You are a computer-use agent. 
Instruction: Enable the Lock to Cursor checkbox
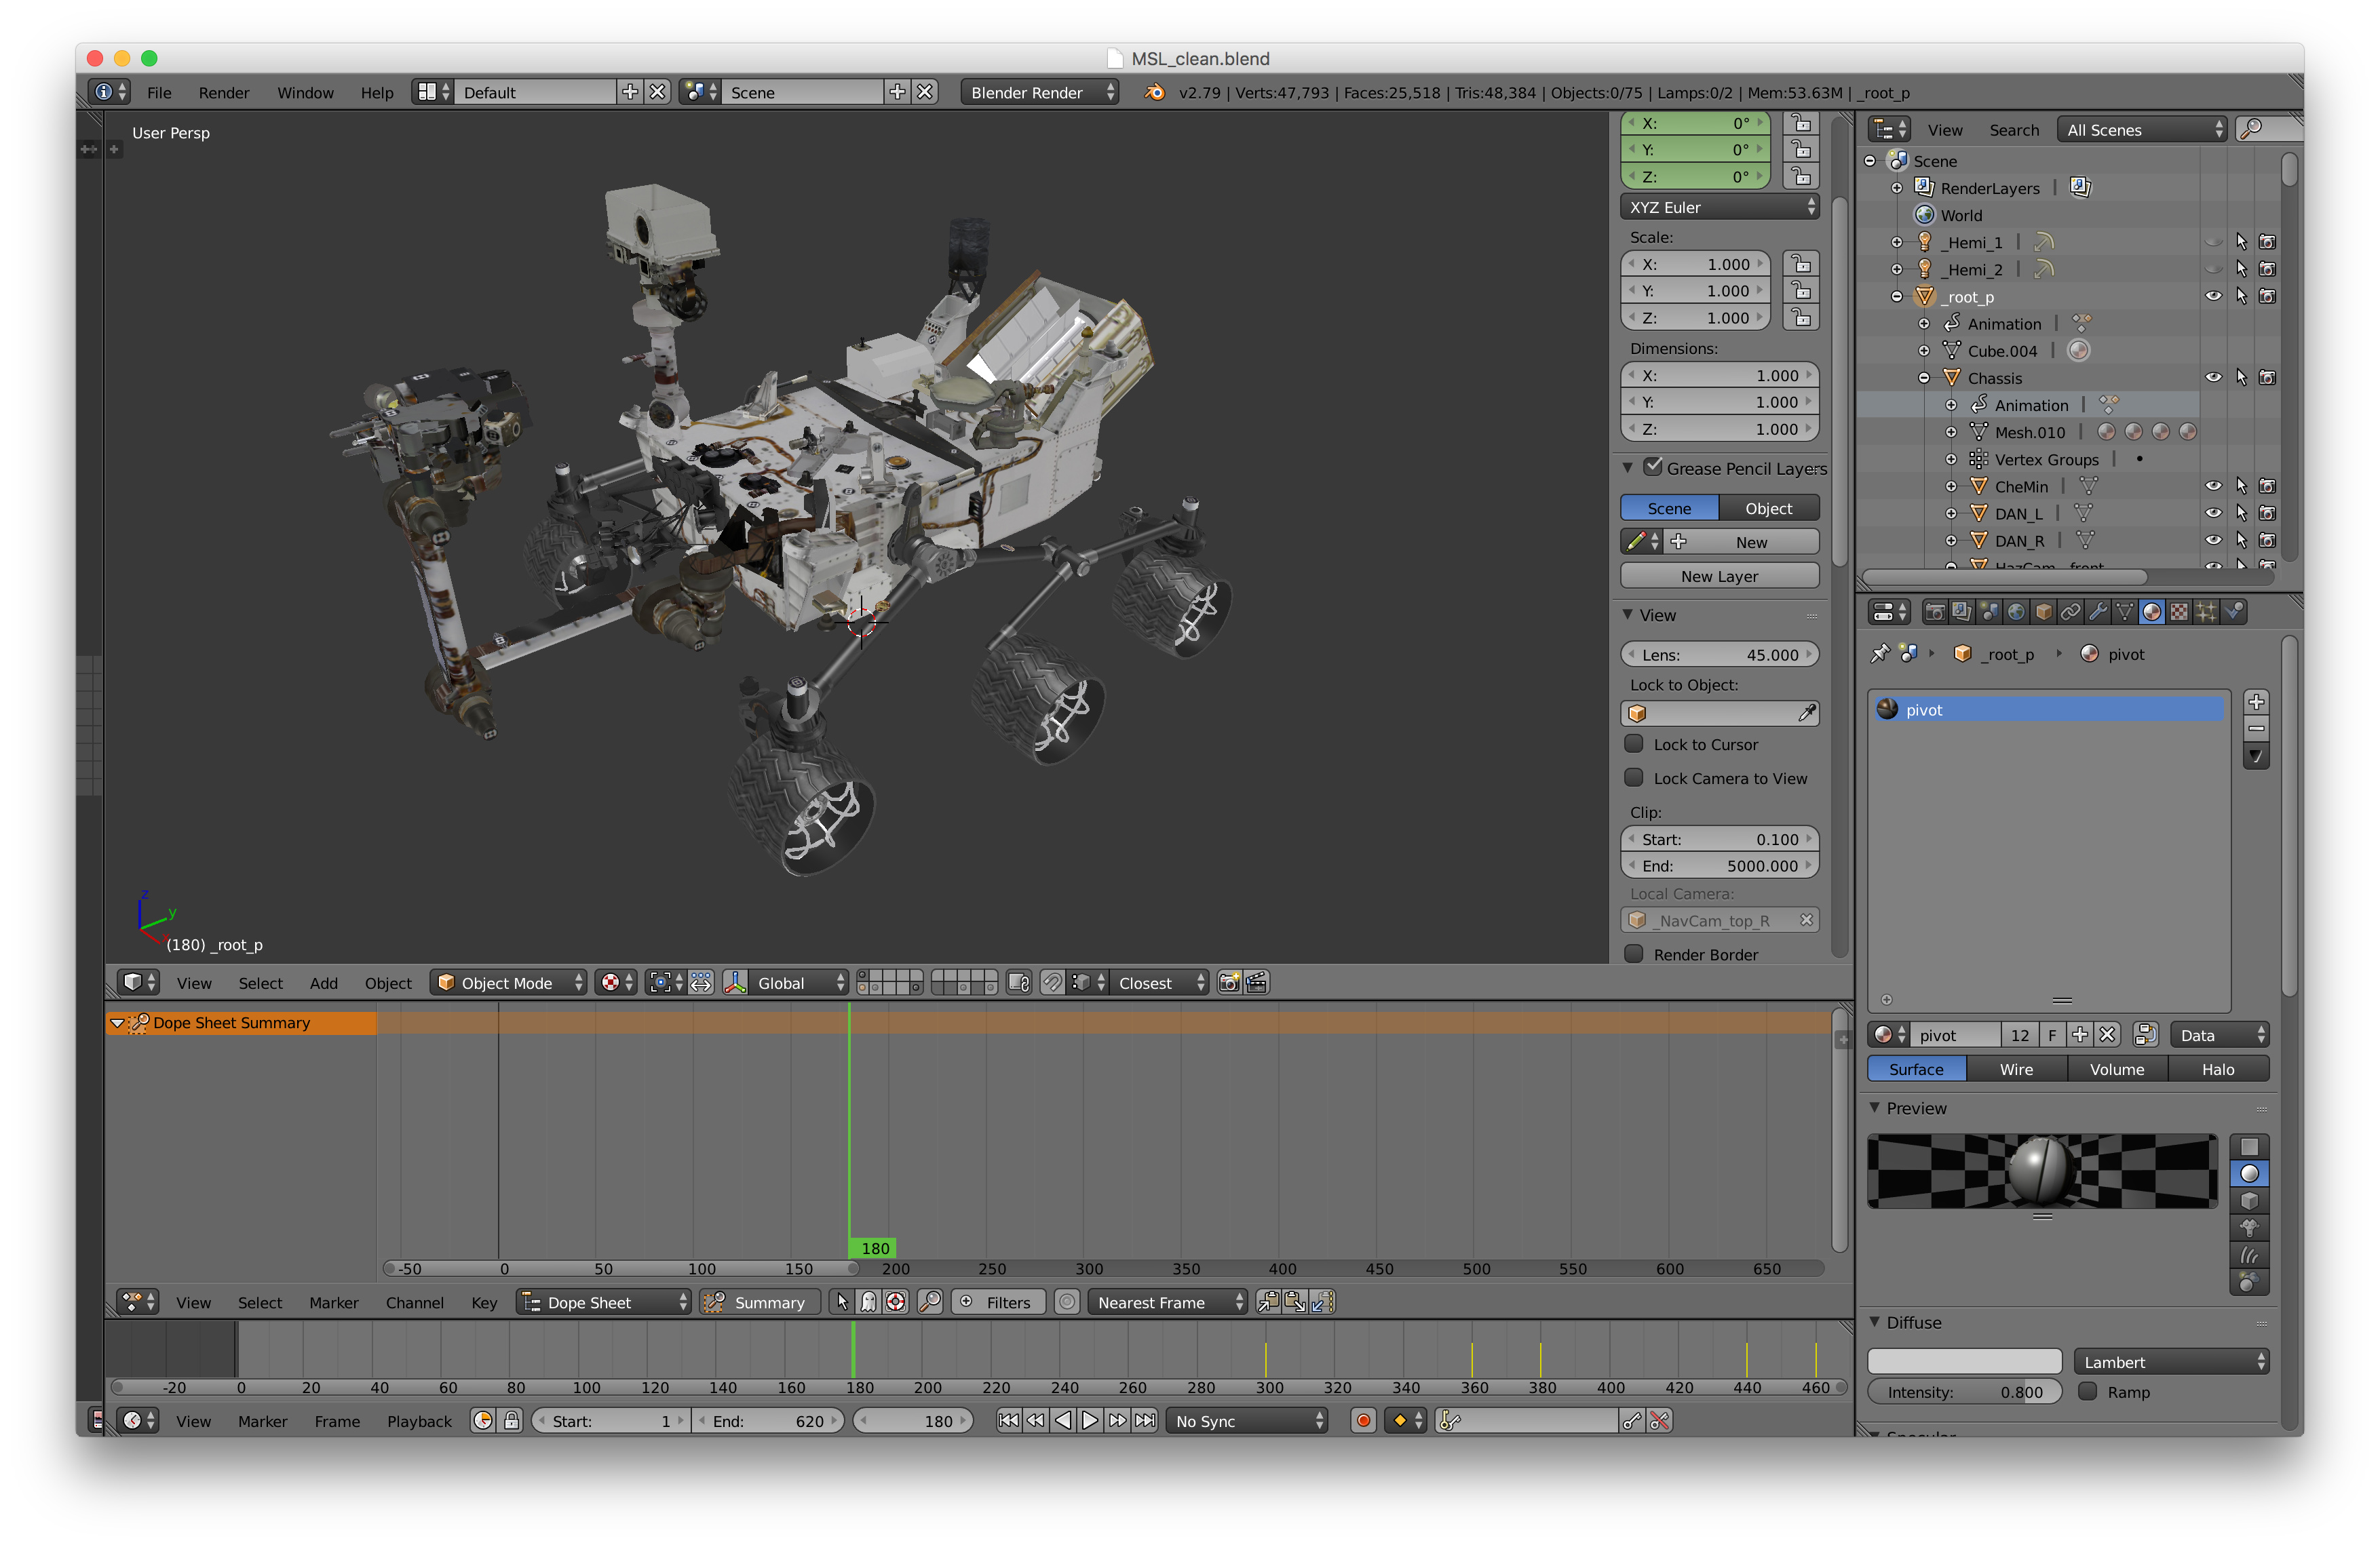[x=1634, y=743]
